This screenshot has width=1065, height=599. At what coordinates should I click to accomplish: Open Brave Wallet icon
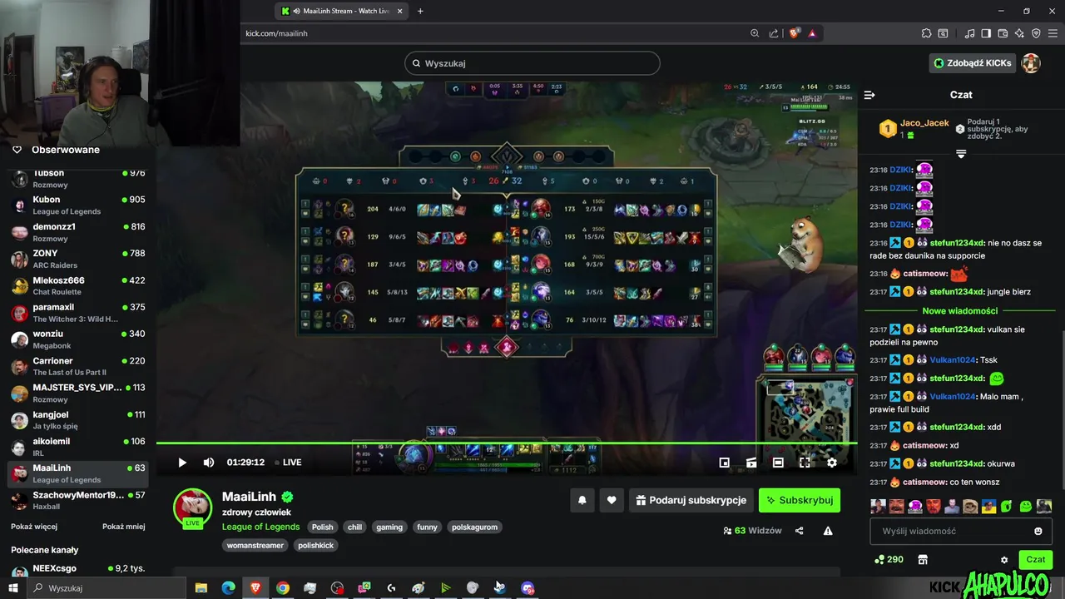tap(1003, 33)
